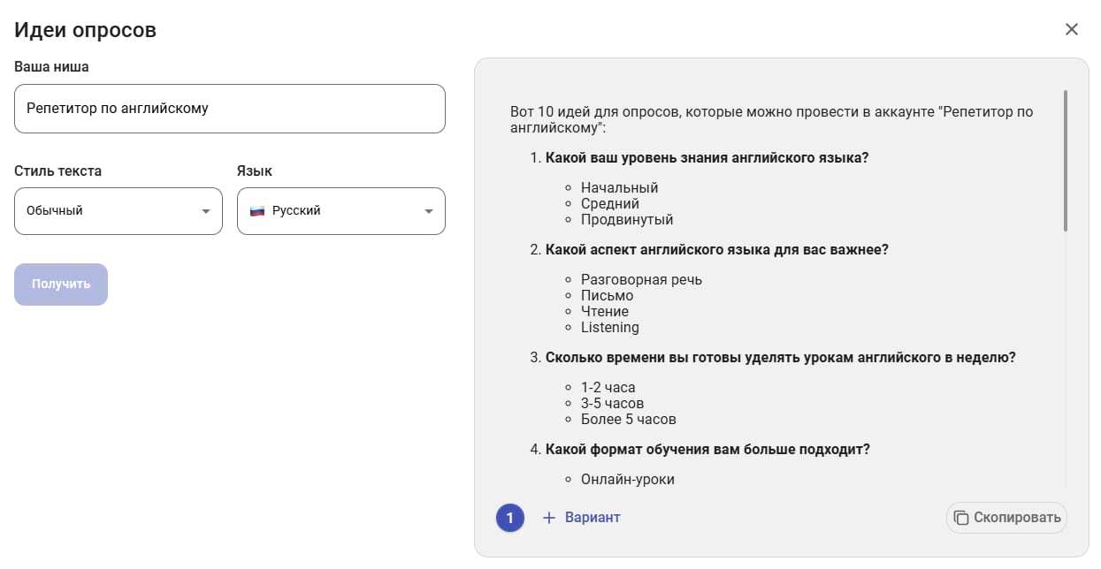This screenshot has height=569, width=1101.
Task: Click the option Более 5 часов
Action: coord(628,420)
